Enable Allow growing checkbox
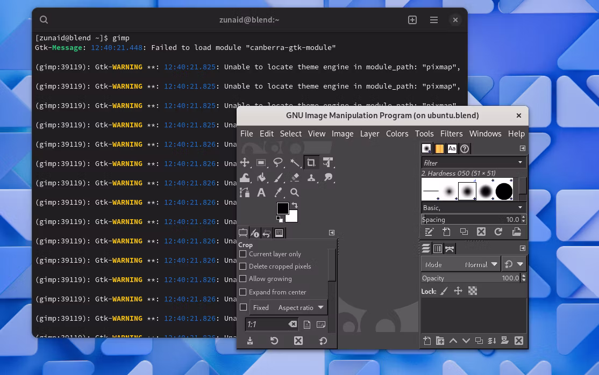The width and height of the screenshot is (599, 375). click(243, 279)
